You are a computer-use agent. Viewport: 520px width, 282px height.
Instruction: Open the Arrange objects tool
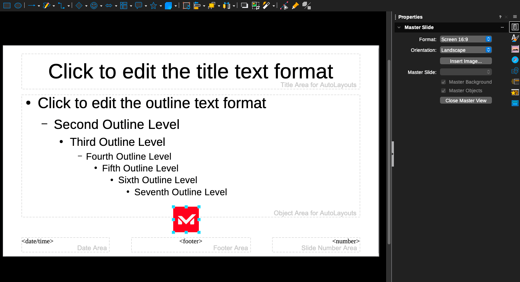point(212,6)
